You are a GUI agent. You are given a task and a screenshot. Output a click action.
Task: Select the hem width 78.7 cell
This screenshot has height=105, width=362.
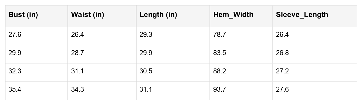point(219,35)
